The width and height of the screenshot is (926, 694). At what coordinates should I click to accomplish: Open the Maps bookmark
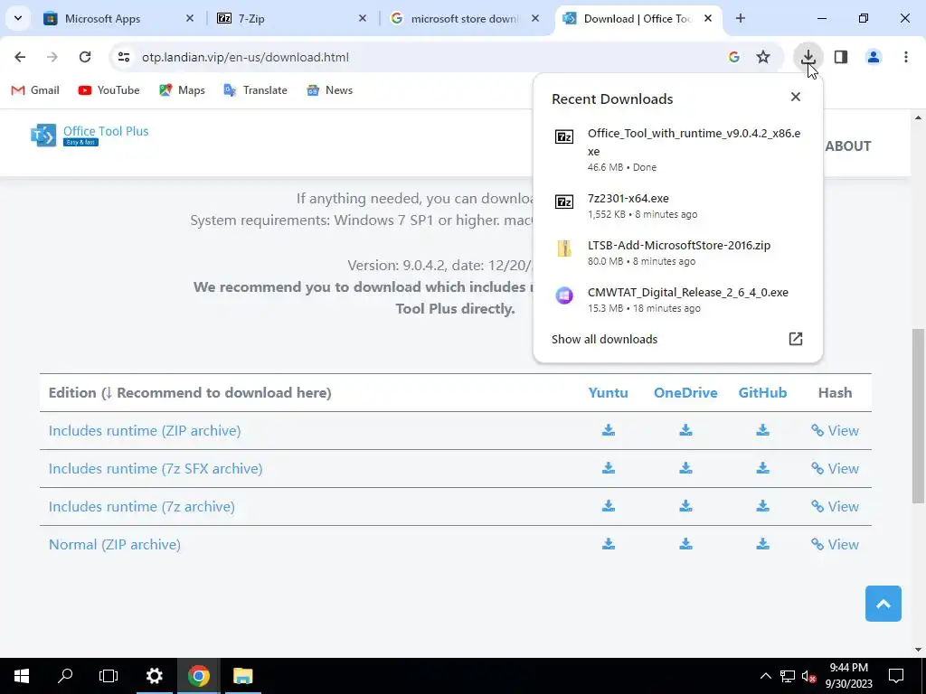(182, 90)
